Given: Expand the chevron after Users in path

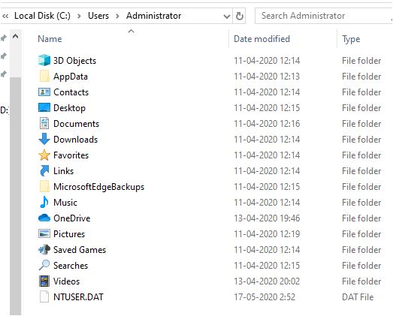Looking at the screenshot, I should (117, 17).
